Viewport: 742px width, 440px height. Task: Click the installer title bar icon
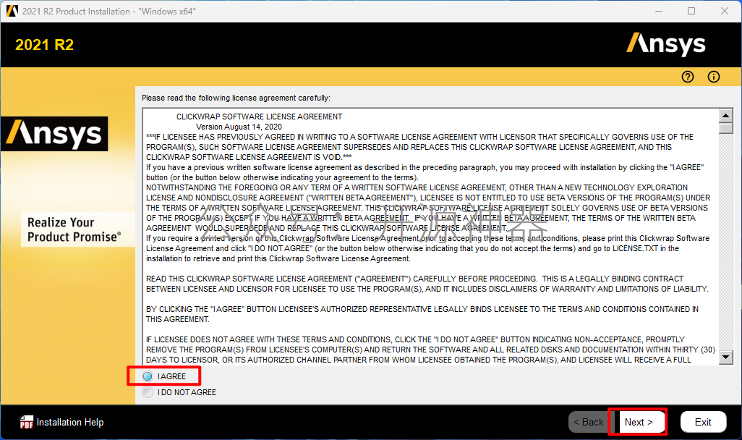click(x=12, y=11)
